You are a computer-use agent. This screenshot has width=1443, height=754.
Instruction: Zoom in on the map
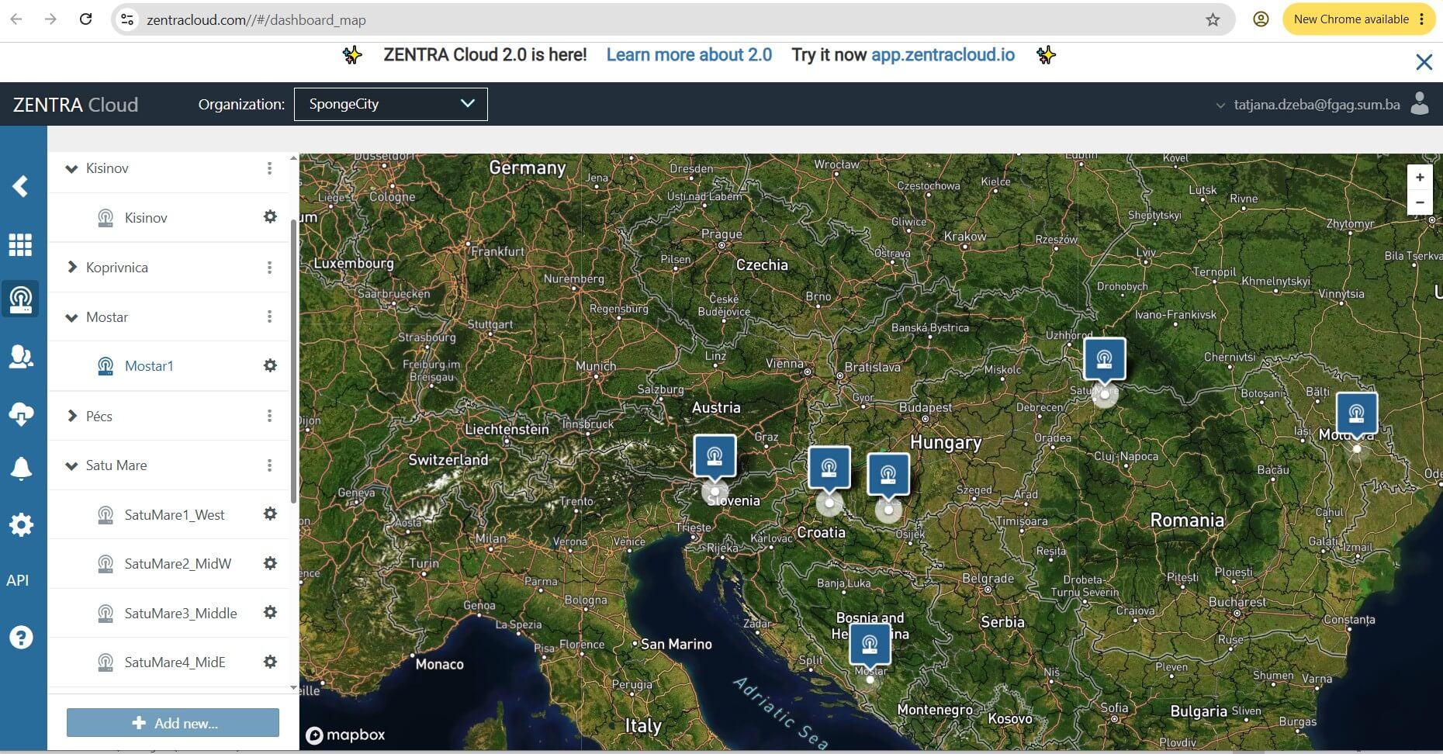click(x=1420, y=177)
